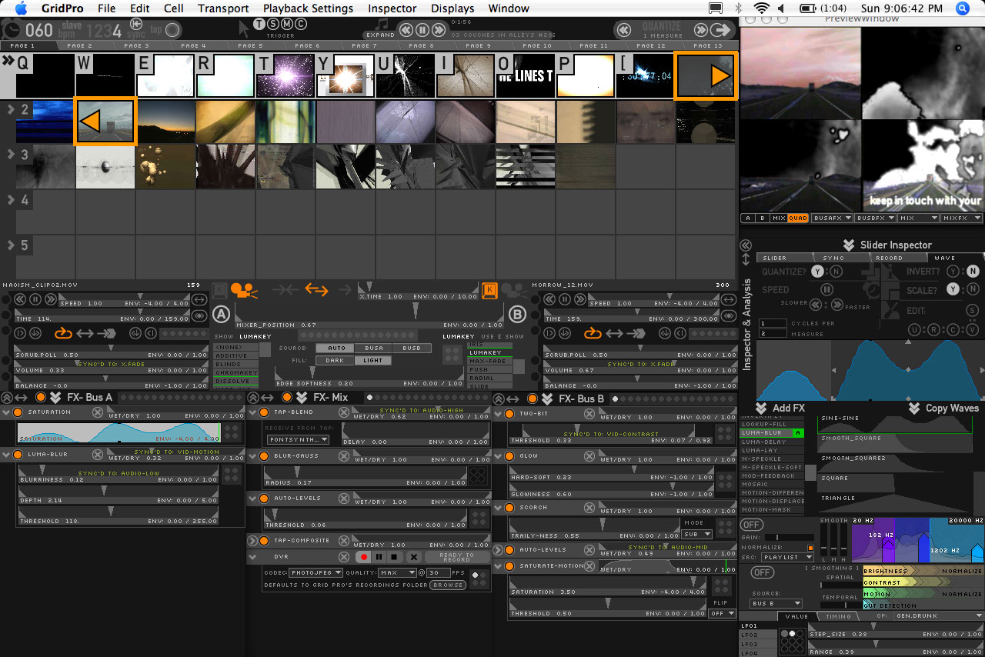Click the M trigger mode button

point(287,25)
